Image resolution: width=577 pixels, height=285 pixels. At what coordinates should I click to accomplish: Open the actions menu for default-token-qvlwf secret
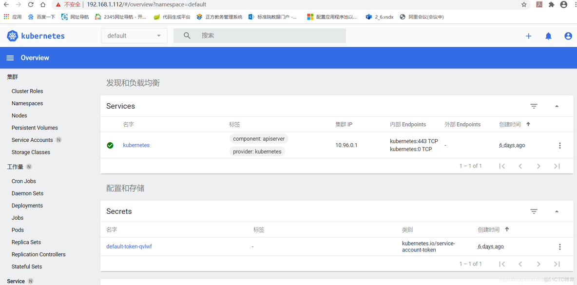[x=559, y=247]
